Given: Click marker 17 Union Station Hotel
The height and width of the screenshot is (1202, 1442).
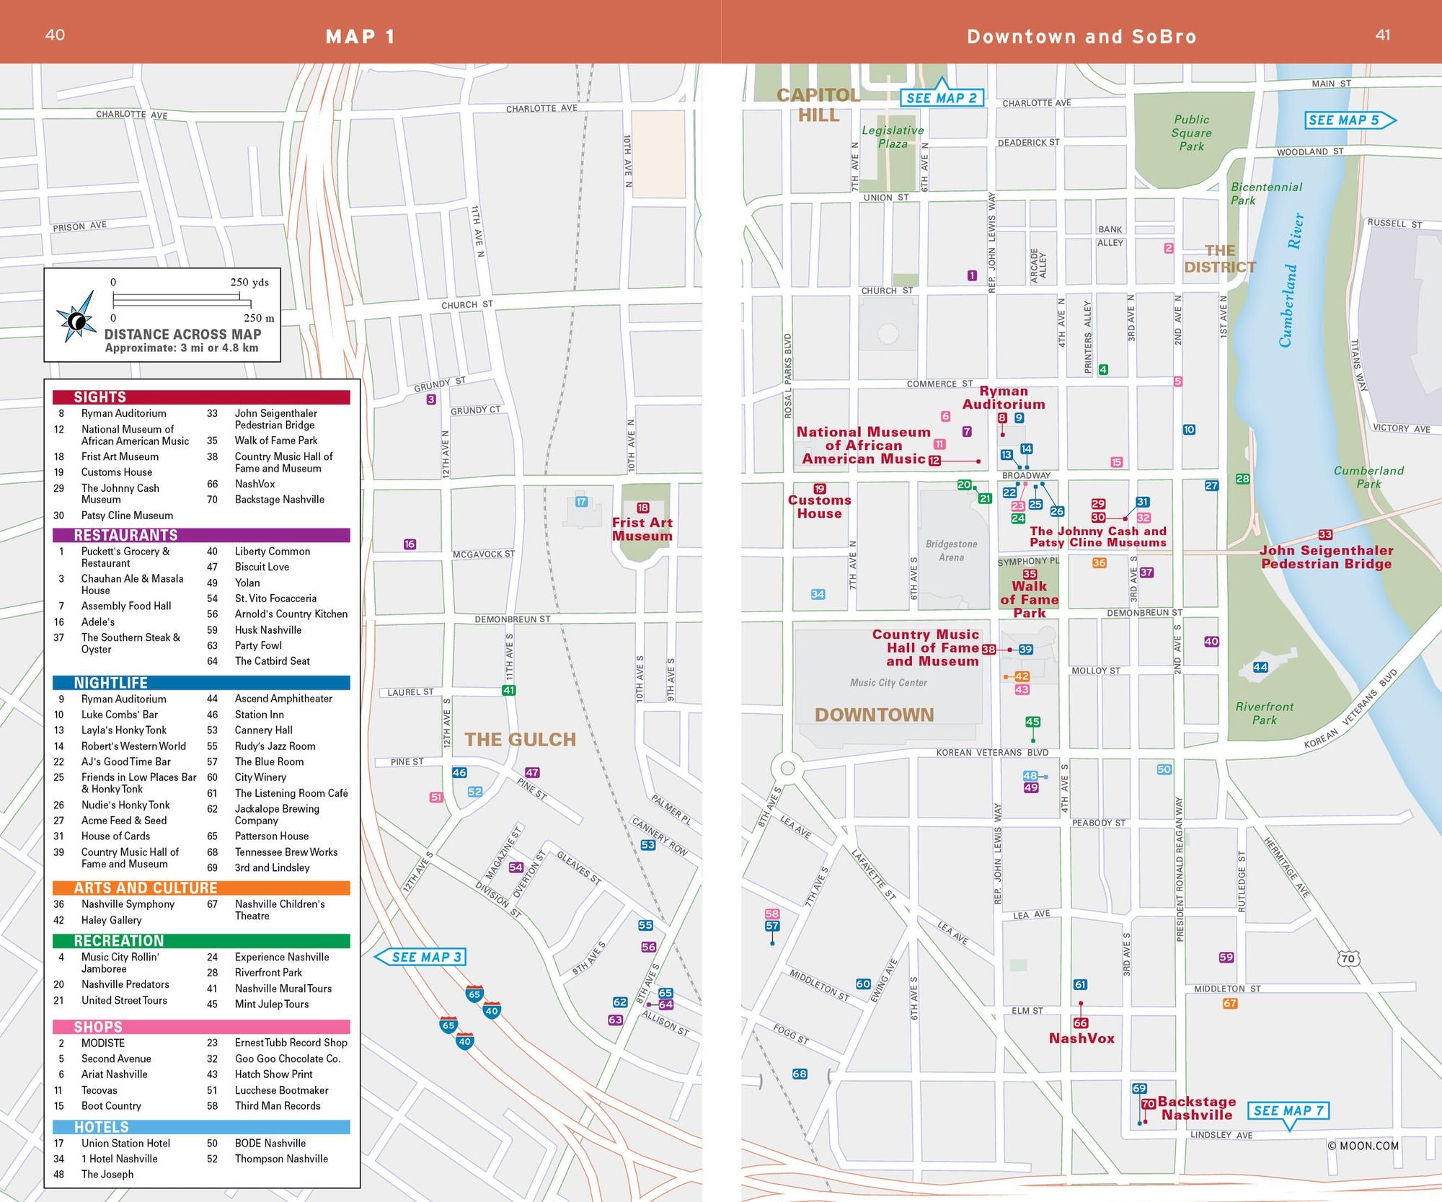Looking at the screenshot, I should point(581,502).
